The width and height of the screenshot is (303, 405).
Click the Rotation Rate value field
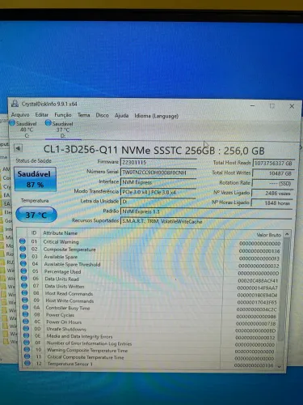[272, 183]
